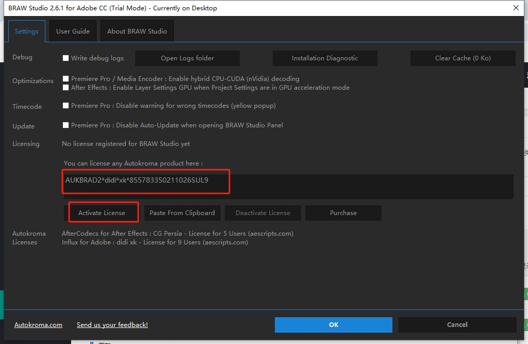The height and width of the screenshot is (344, 528).
Task: Click the Deactivate License button
Action: click(263, 213)
